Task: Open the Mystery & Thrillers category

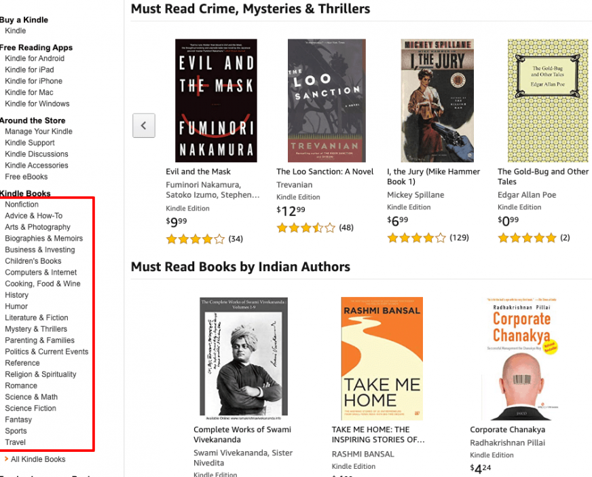Action: click(x=36, y=329)
